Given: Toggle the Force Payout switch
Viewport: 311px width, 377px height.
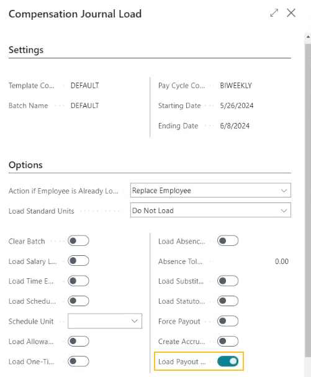Looking at the screenshot, I should 228,321.
